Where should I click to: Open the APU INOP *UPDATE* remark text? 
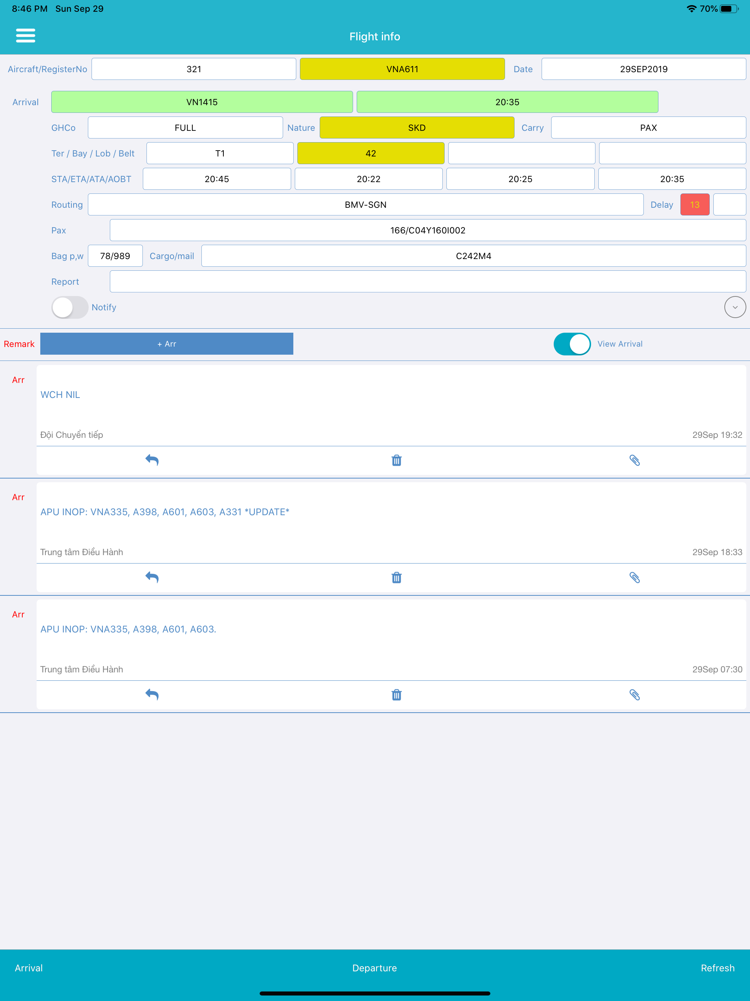[x=165, y=512]
